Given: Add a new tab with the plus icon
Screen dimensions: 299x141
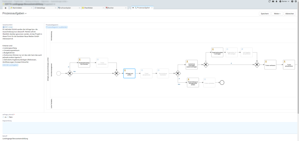Looking at the screenshot, I should pos(5,8).
